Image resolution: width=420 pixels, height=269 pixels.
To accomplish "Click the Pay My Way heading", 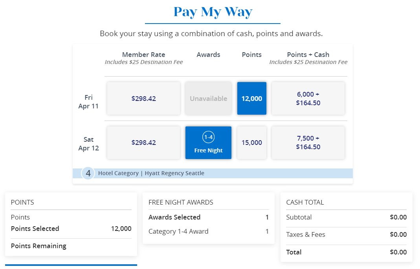I will (212, 12).
